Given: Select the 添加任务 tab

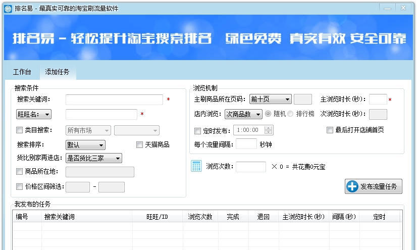Looking at the screenshot, I should [57, 72].
